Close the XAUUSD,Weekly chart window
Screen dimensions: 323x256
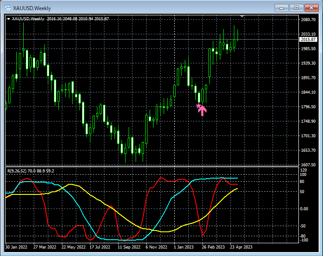[311, 8]
